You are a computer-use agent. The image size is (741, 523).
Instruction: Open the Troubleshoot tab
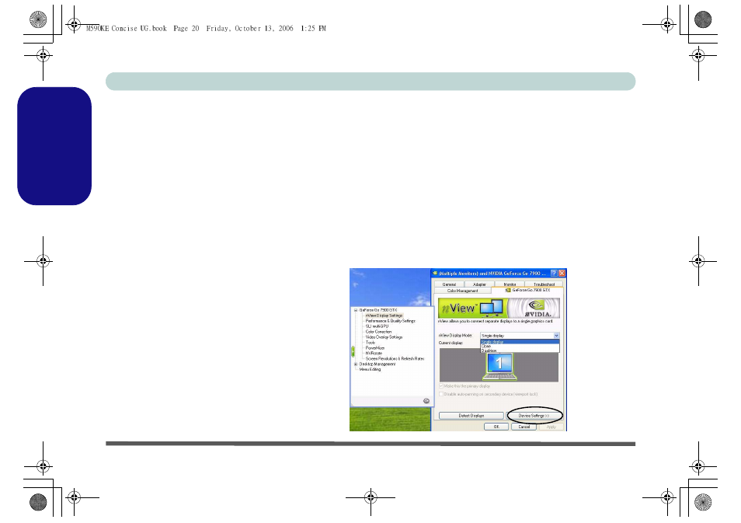pos(544,284)
